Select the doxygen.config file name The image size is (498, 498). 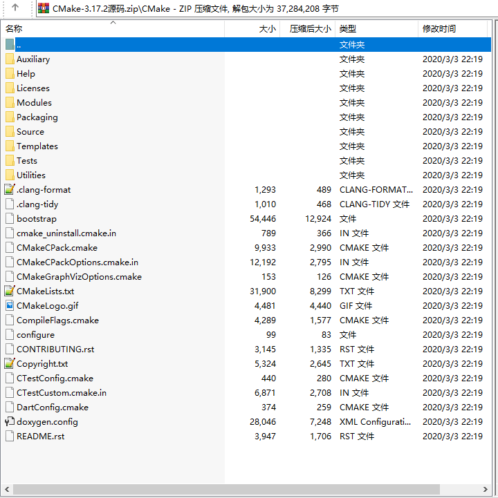(x=48, y=422)
